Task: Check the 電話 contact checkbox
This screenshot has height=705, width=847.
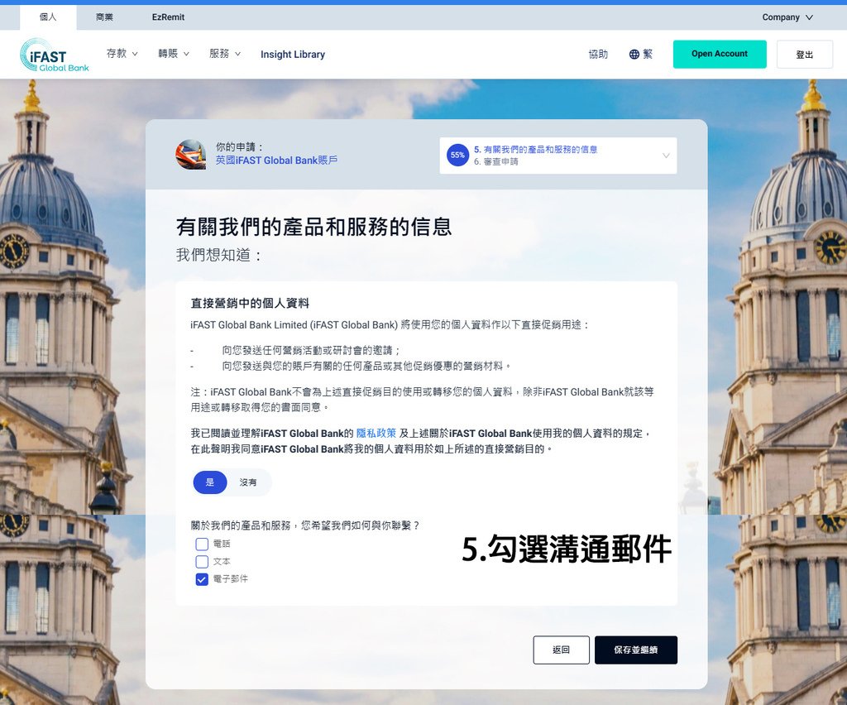Action: 202,544
